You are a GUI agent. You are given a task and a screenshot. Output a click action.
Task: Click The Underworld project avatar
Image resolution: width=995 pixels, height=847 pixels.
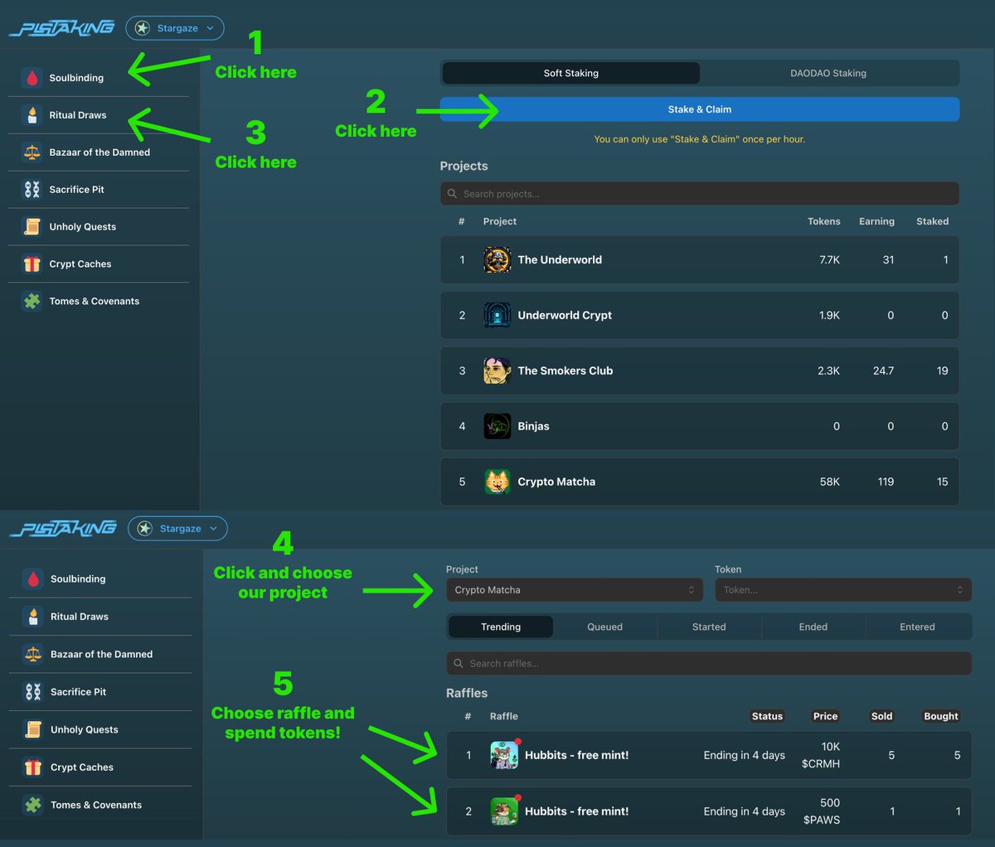(x=498, y=259)
